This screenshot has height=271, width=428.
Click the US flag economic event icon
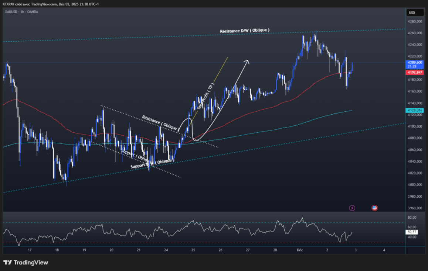(375, 208)
